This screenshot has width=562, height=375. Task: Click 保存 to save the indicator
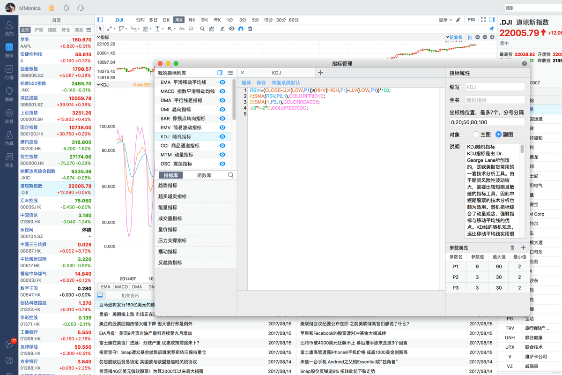[261, 82]
